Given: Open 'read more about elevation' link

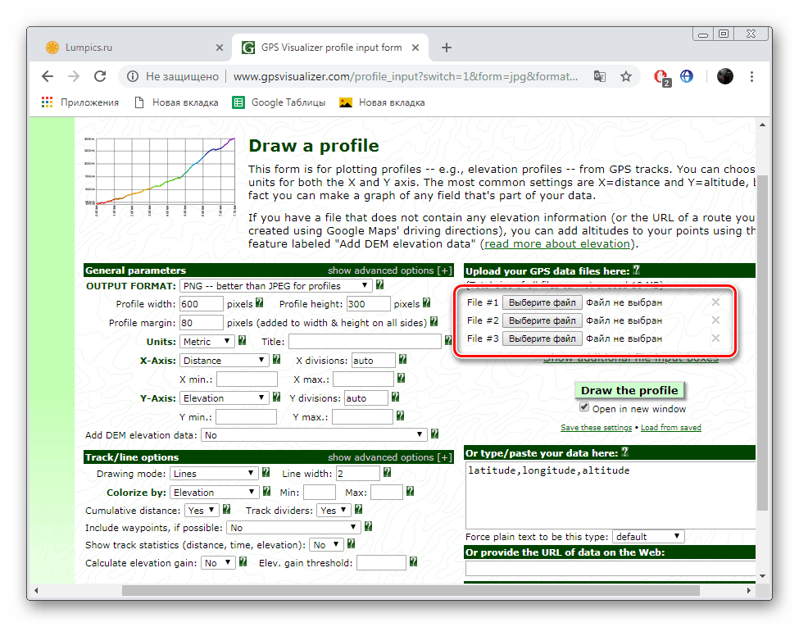Looking at the screenshot, I should click(x=557, y=244).
